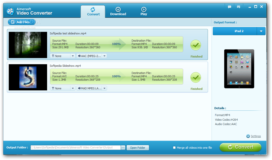The image size is (272, 160).
Task: Click the Video Codec:H264 detail text
Action: click(x=226, y=120)
